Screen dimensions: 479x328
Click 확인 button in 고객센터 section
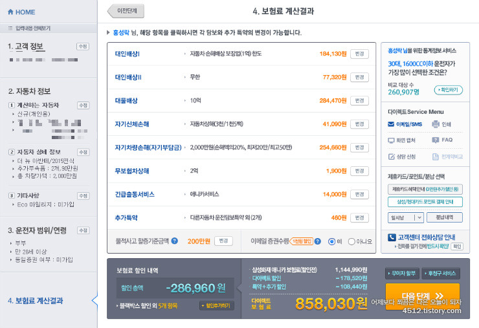pos(457,246)
